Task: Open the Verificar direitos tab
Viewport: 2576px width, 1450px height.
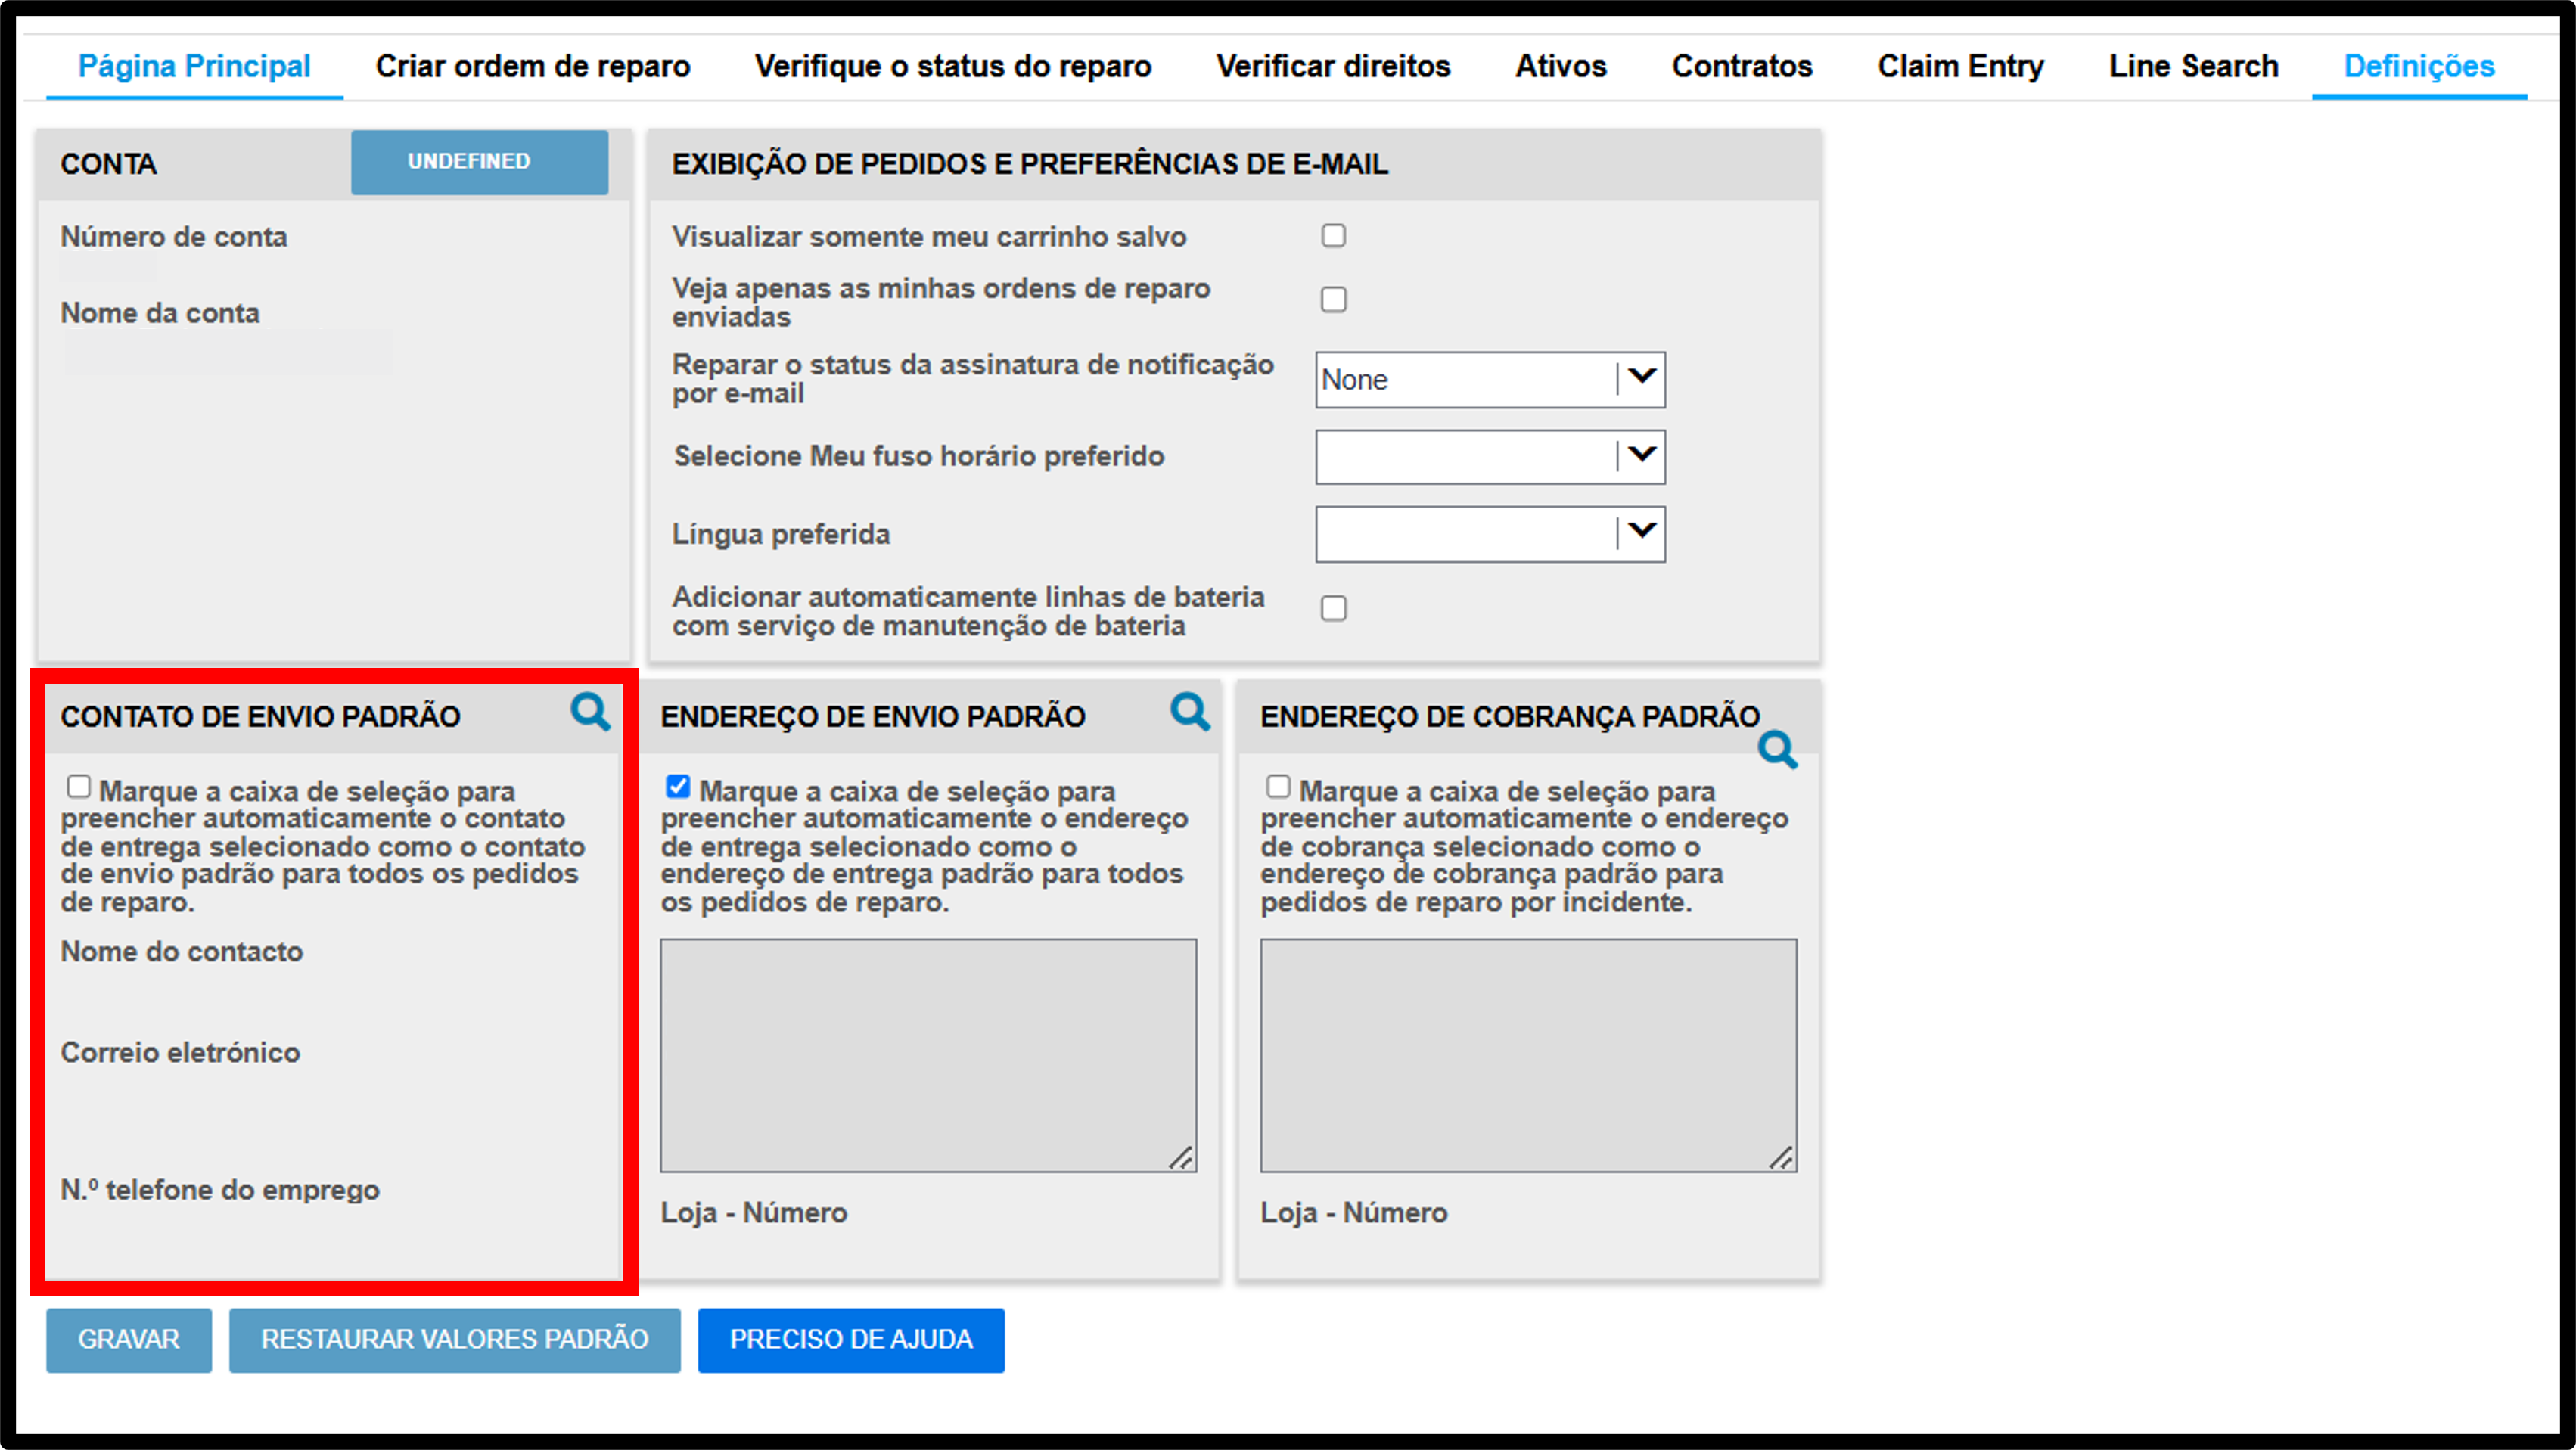Action: click(x=1333, y=66)
